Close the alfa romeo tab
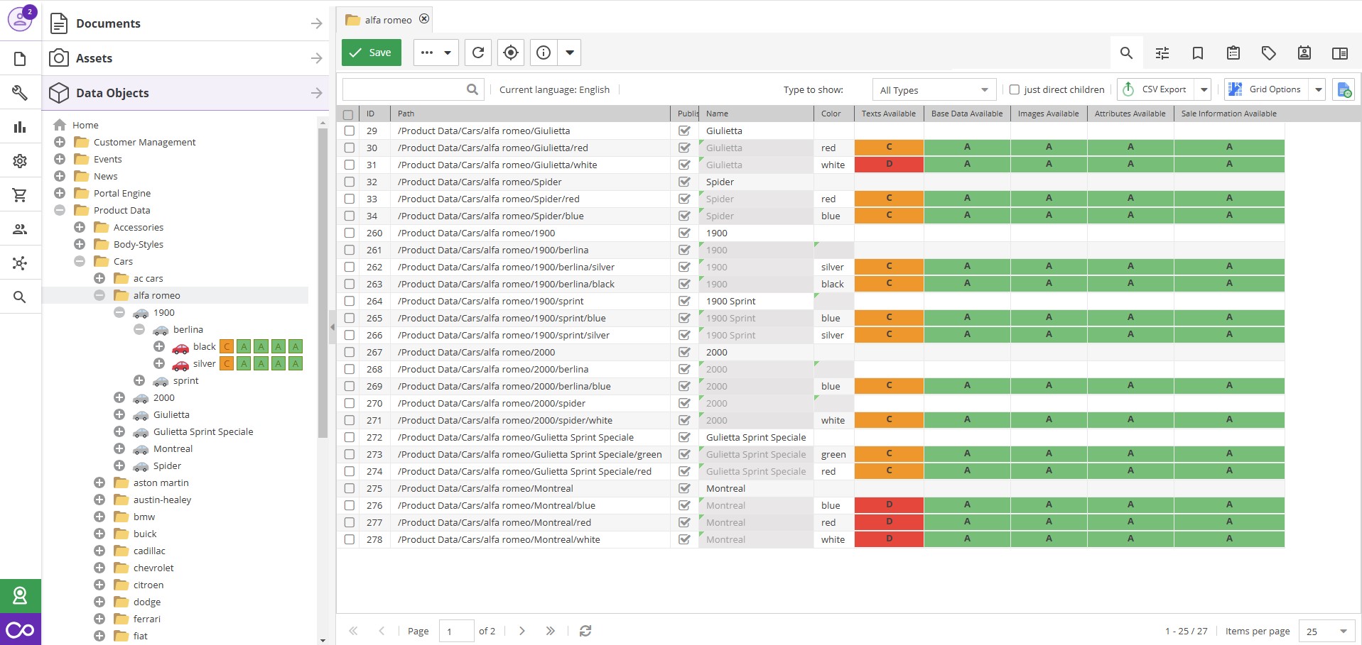The image size is (1362, 645). tap(424, 19)
